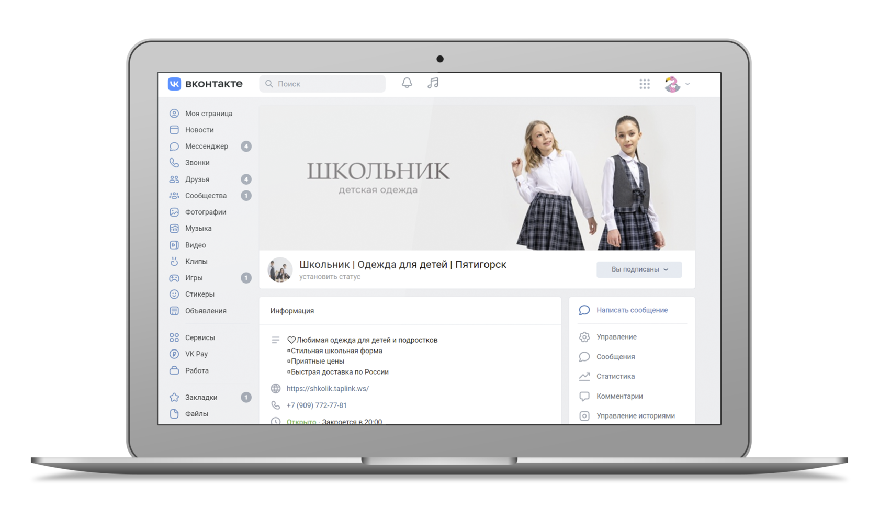Click the Открыто opening hours status

pos(301,422)
